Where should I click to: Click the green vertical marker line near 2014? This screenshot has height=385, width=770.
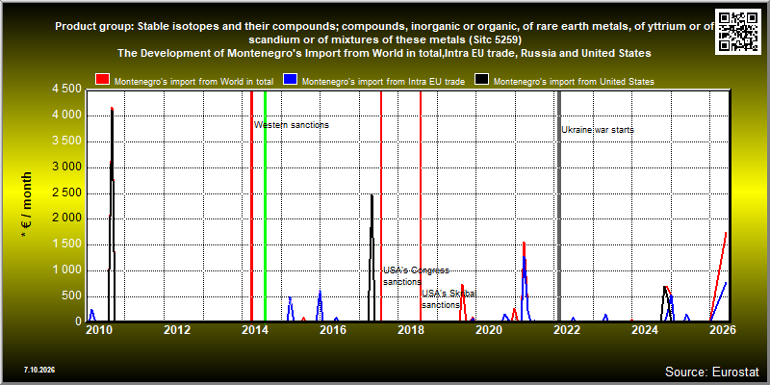(266, 206)
